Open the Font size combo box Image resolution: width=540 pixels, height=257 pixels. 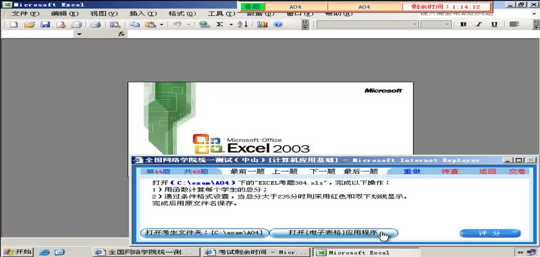tap(436, 24)
